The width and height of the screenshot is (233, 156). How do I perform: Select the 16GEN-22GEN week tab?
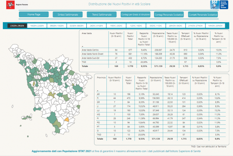(x=37, y=26)
